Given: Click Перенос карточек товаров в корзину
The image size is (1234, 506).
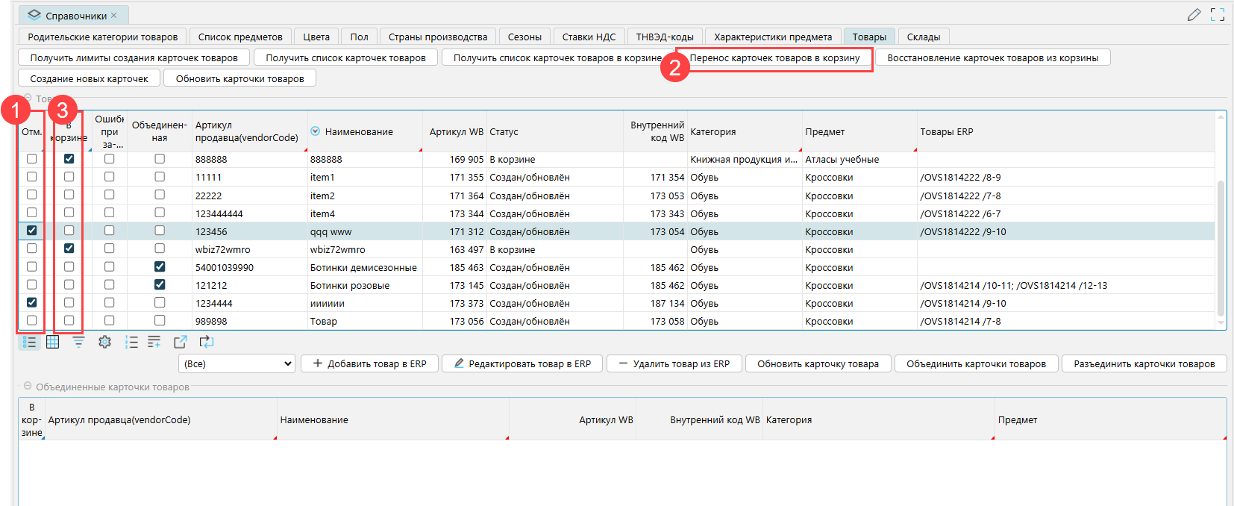Looking at the screenshot, I should [774, 57].
